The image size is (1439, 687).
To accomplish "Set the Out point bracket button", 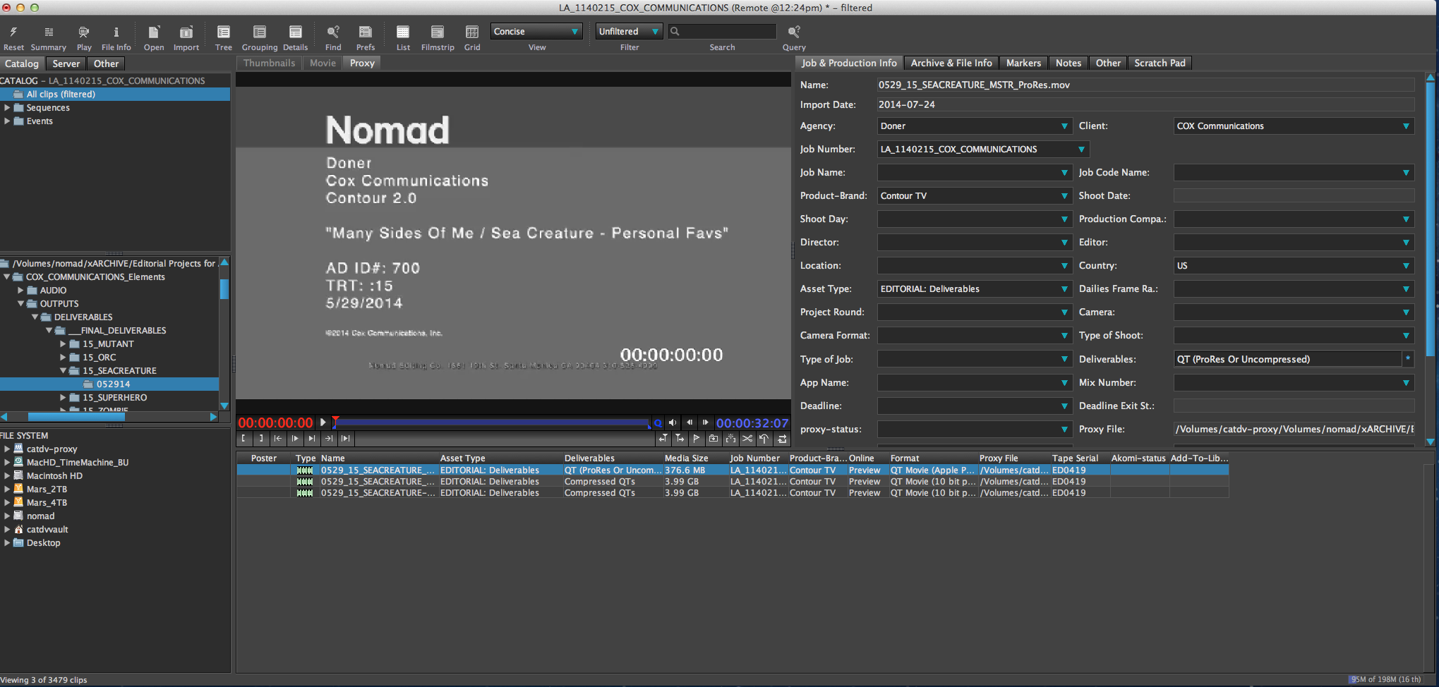I will point(260,439).
